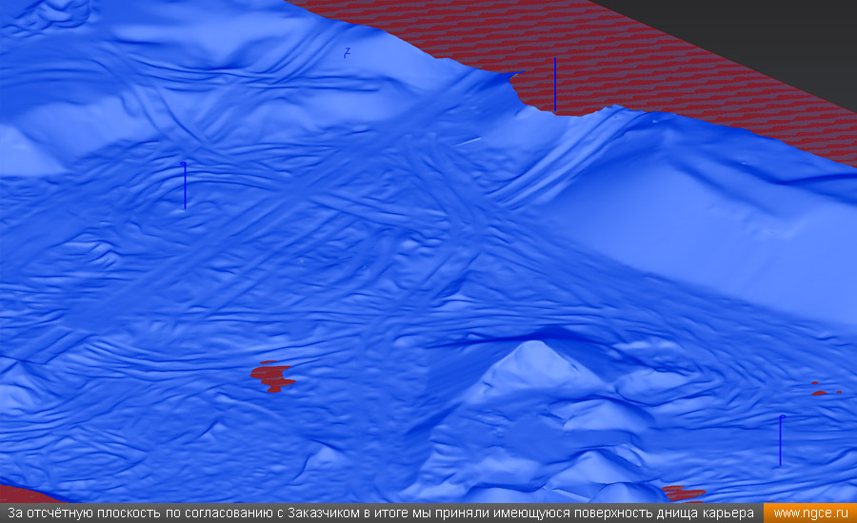Open the www.ngce.ru link
This screenshot has height=523, width=857.
pyautogui.click(x=810, y=513)
